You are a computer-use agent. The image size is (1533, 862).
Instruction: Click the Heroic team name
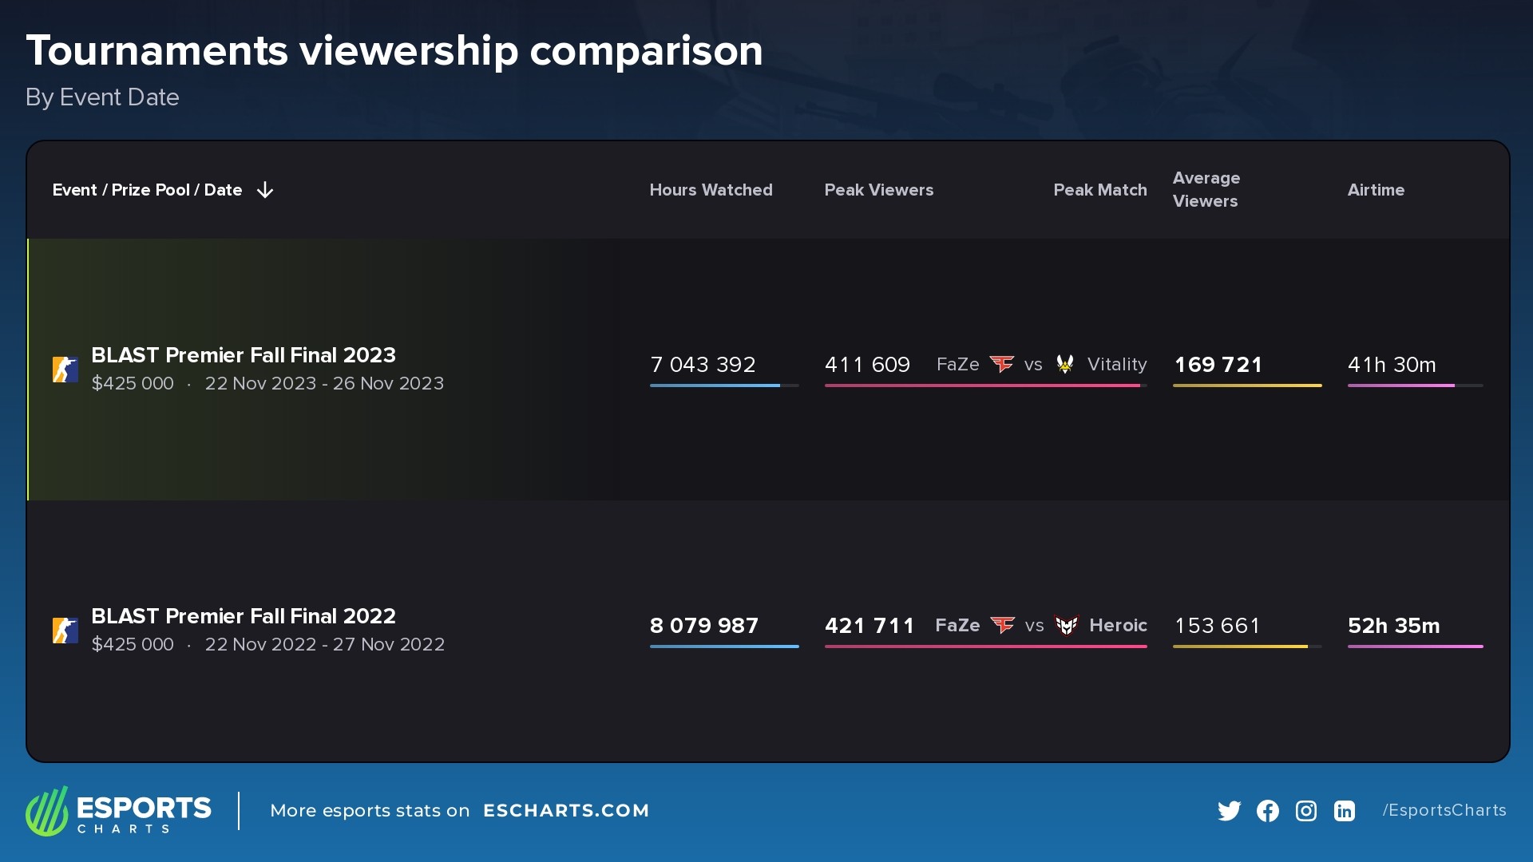point(1118,626)
